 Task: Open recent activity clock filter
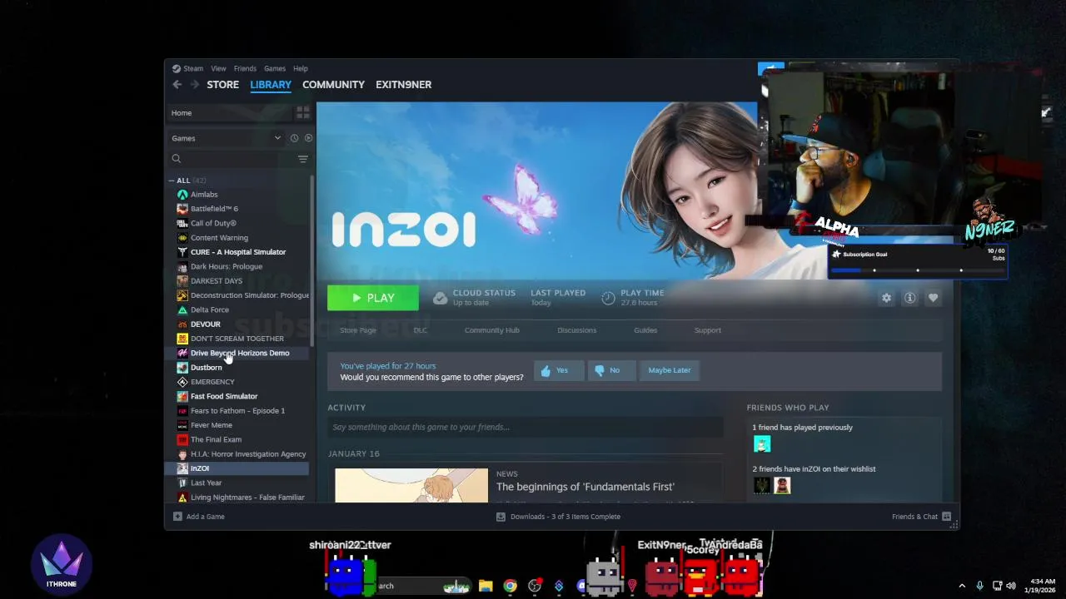[294, 138]
